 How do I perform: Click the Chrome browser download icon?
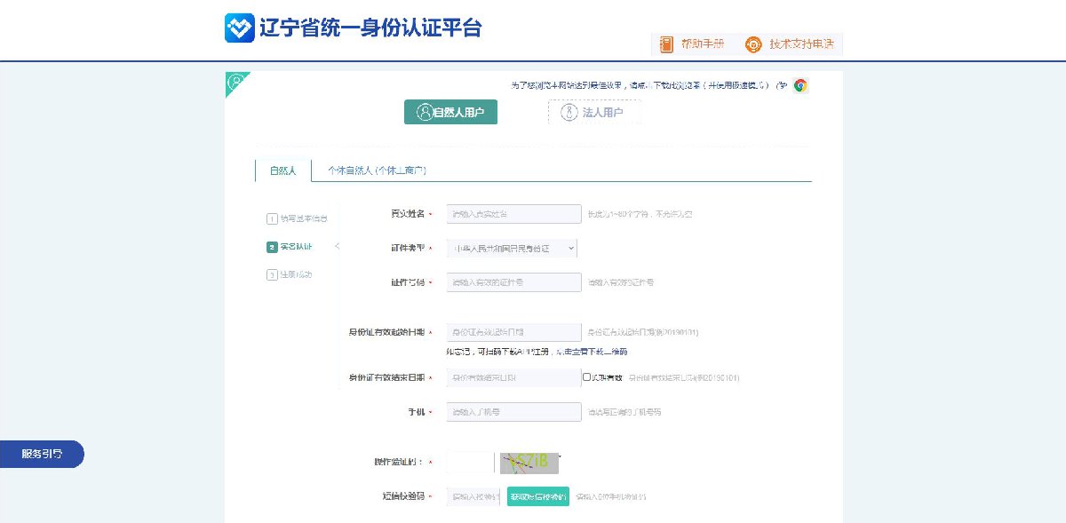point(800,85)
